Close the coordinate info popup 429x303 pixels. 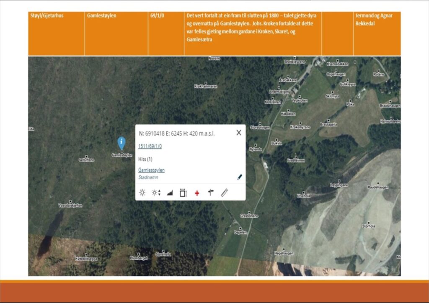[239, 133]
